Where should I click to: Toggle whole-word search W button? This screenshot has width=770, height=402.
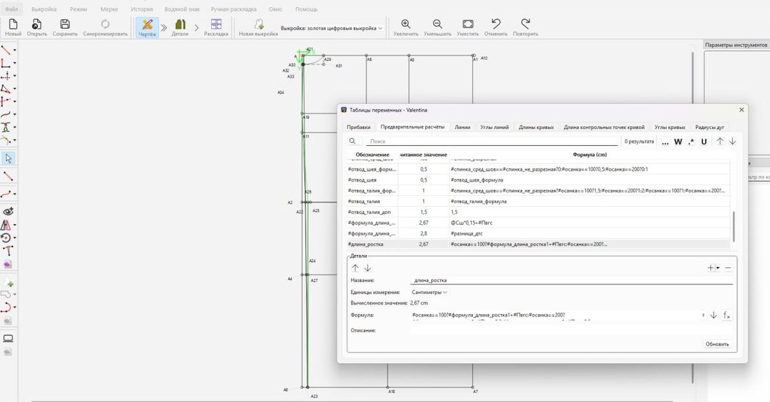coord(678,141)
